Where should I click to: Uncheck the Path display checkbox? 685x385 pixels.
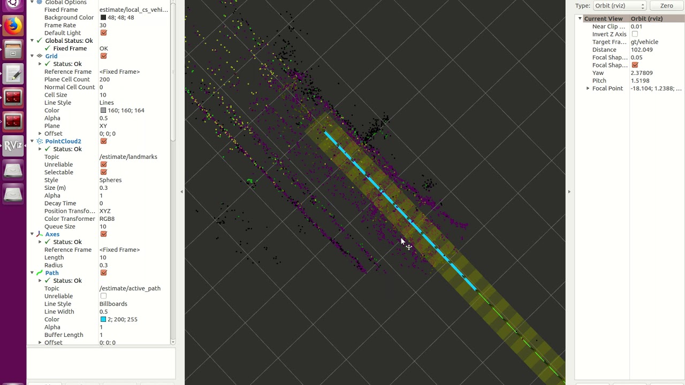[x=103, y=273]
